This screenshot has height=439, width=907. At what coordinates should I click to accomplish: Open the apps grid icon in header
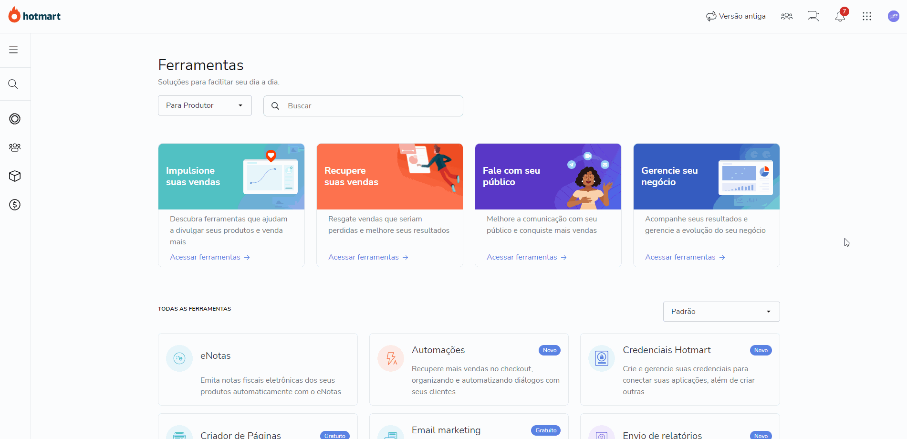pyautogui.click(x=867, y=16)
